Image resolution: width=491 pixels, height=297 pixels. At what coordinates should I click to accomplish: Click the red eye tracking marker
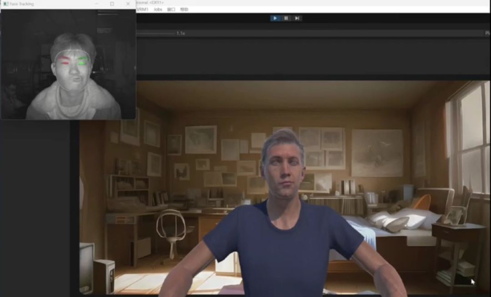(65, 62)
